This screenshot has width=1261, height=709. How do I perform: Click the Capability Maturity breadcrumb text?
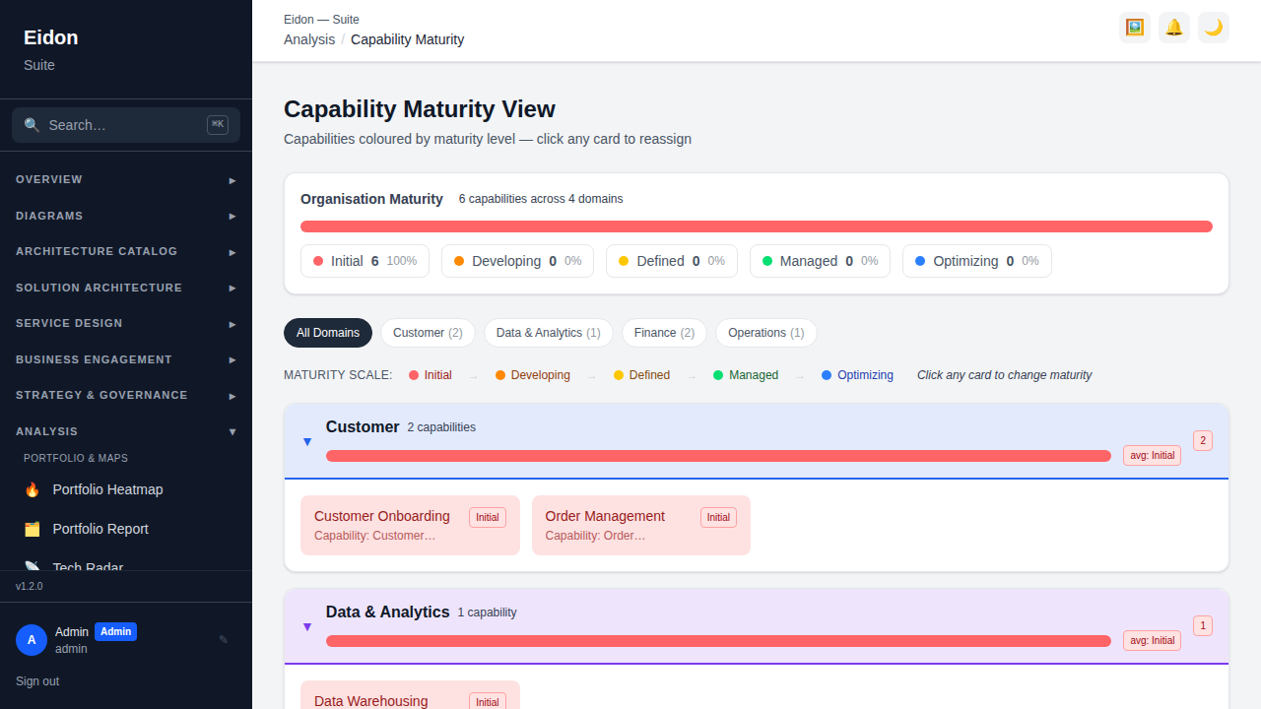(x=407, y=39)
